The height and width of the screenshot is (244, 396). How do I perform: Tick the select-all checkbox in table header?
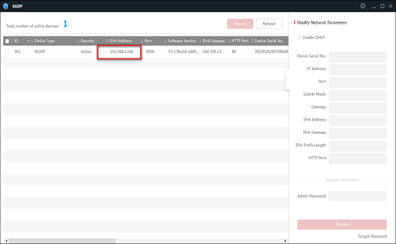pyautogui.click(x=7, y=41)
